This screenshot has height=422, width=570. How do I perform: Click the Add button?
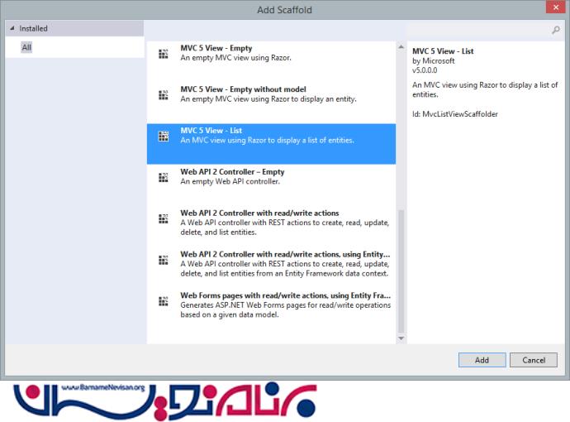pos(482,360)
